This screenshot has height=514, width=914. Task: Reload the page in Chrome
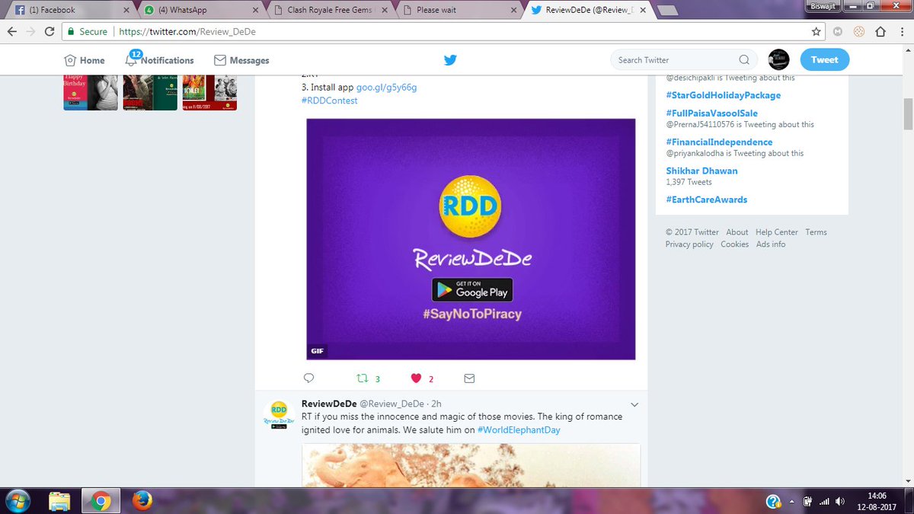tap(50, 32)
